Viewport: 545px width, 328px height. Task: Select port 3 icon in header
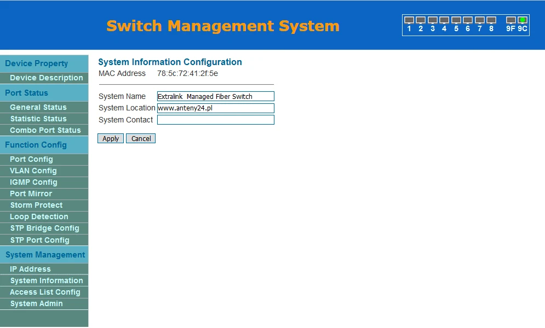click(432, 20)
